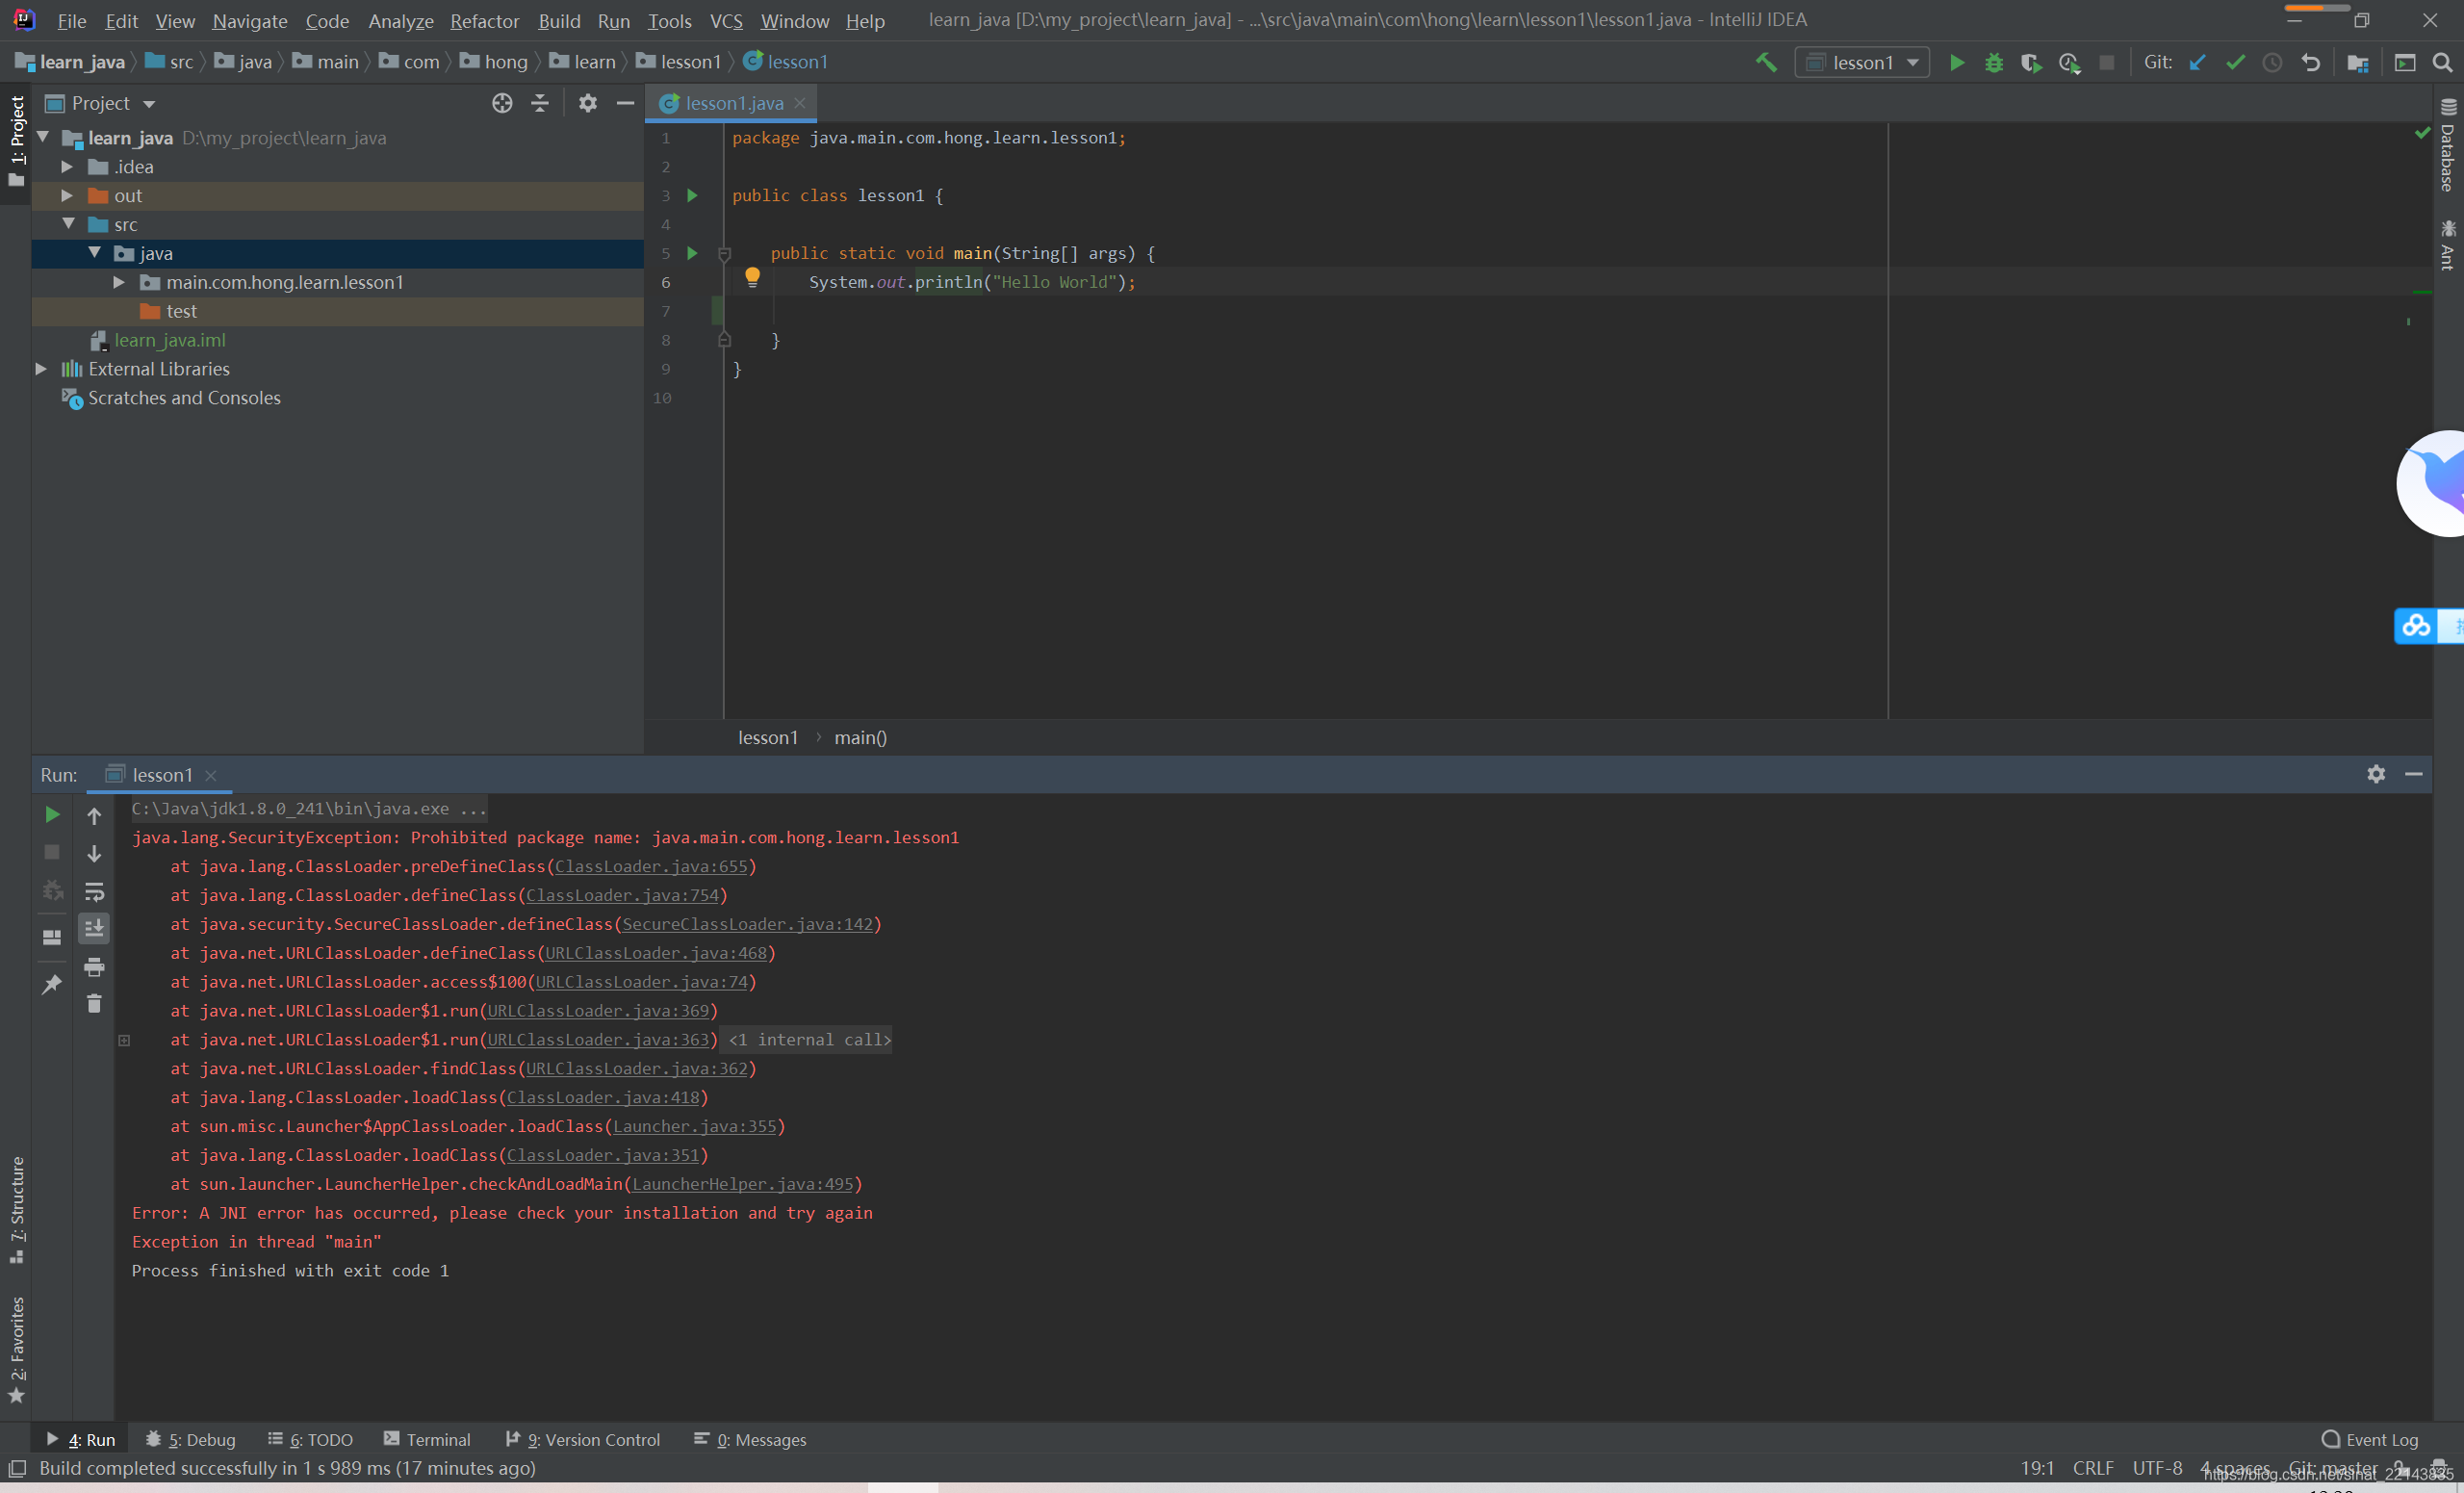
Task: Toggle scroll to end in Run console
Action: pyautogui.click(x=94, y=928)
